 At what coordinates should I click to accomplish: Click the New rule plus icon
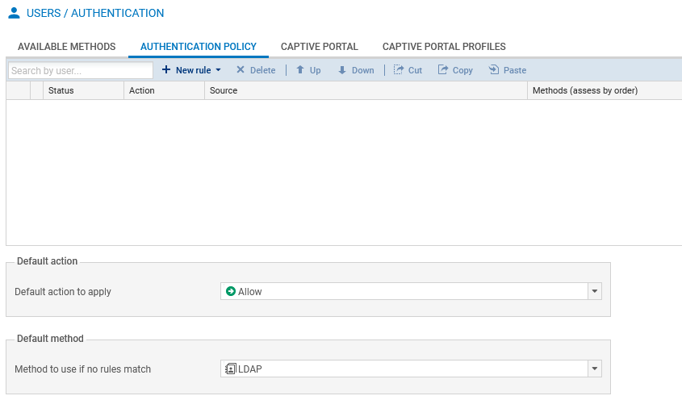coord(166,70)
